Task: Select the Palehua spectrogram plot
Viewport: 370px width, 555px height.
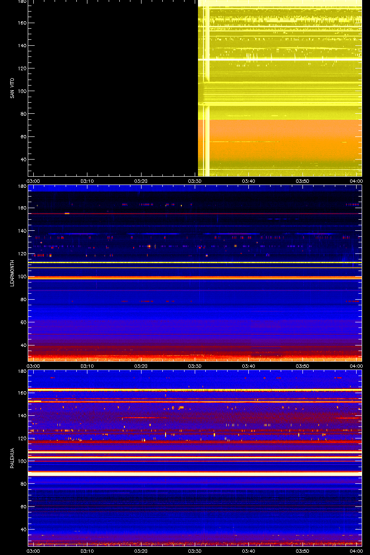Action: (x=195, y=458)
